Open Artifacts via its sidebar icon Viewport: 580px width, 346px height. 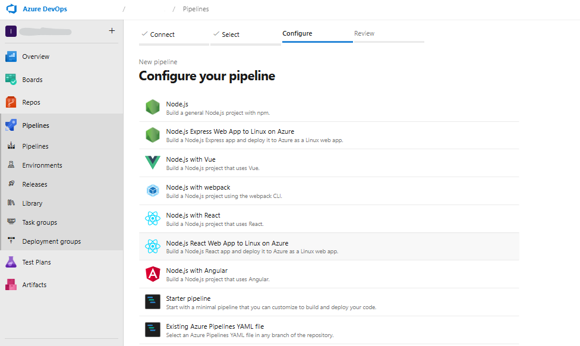(x=11, y=285)
